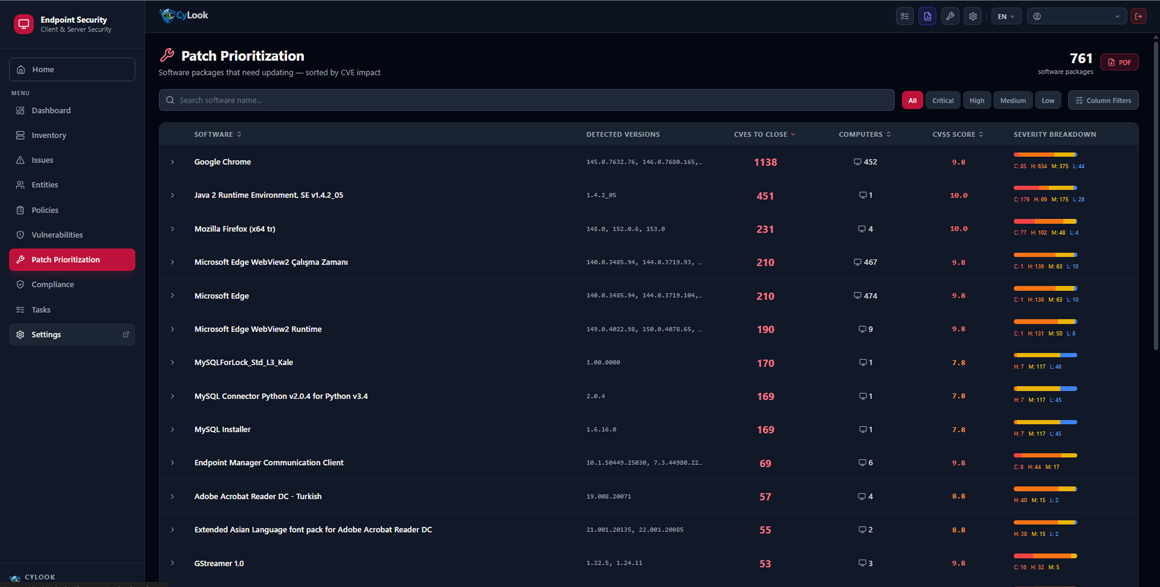Click the DETECTED VERSIONS column header
Viewport: 1160px width, 587px height.
pos(623,134)
